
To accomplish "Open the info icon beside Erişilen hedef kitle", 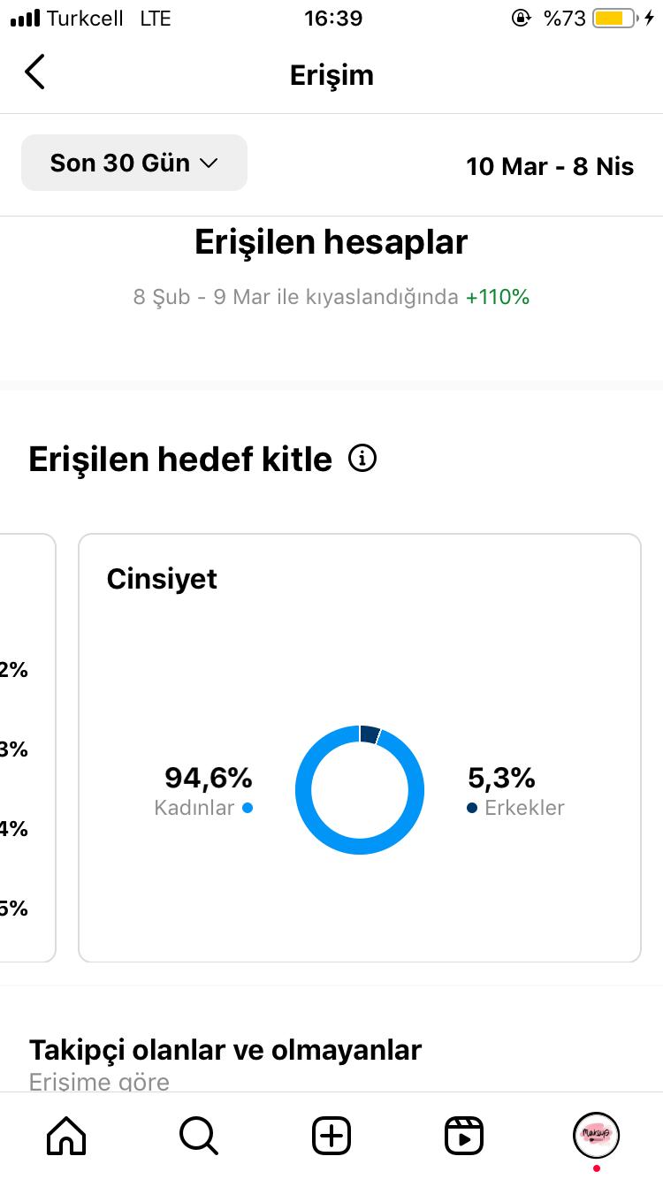I will [362, 459].
